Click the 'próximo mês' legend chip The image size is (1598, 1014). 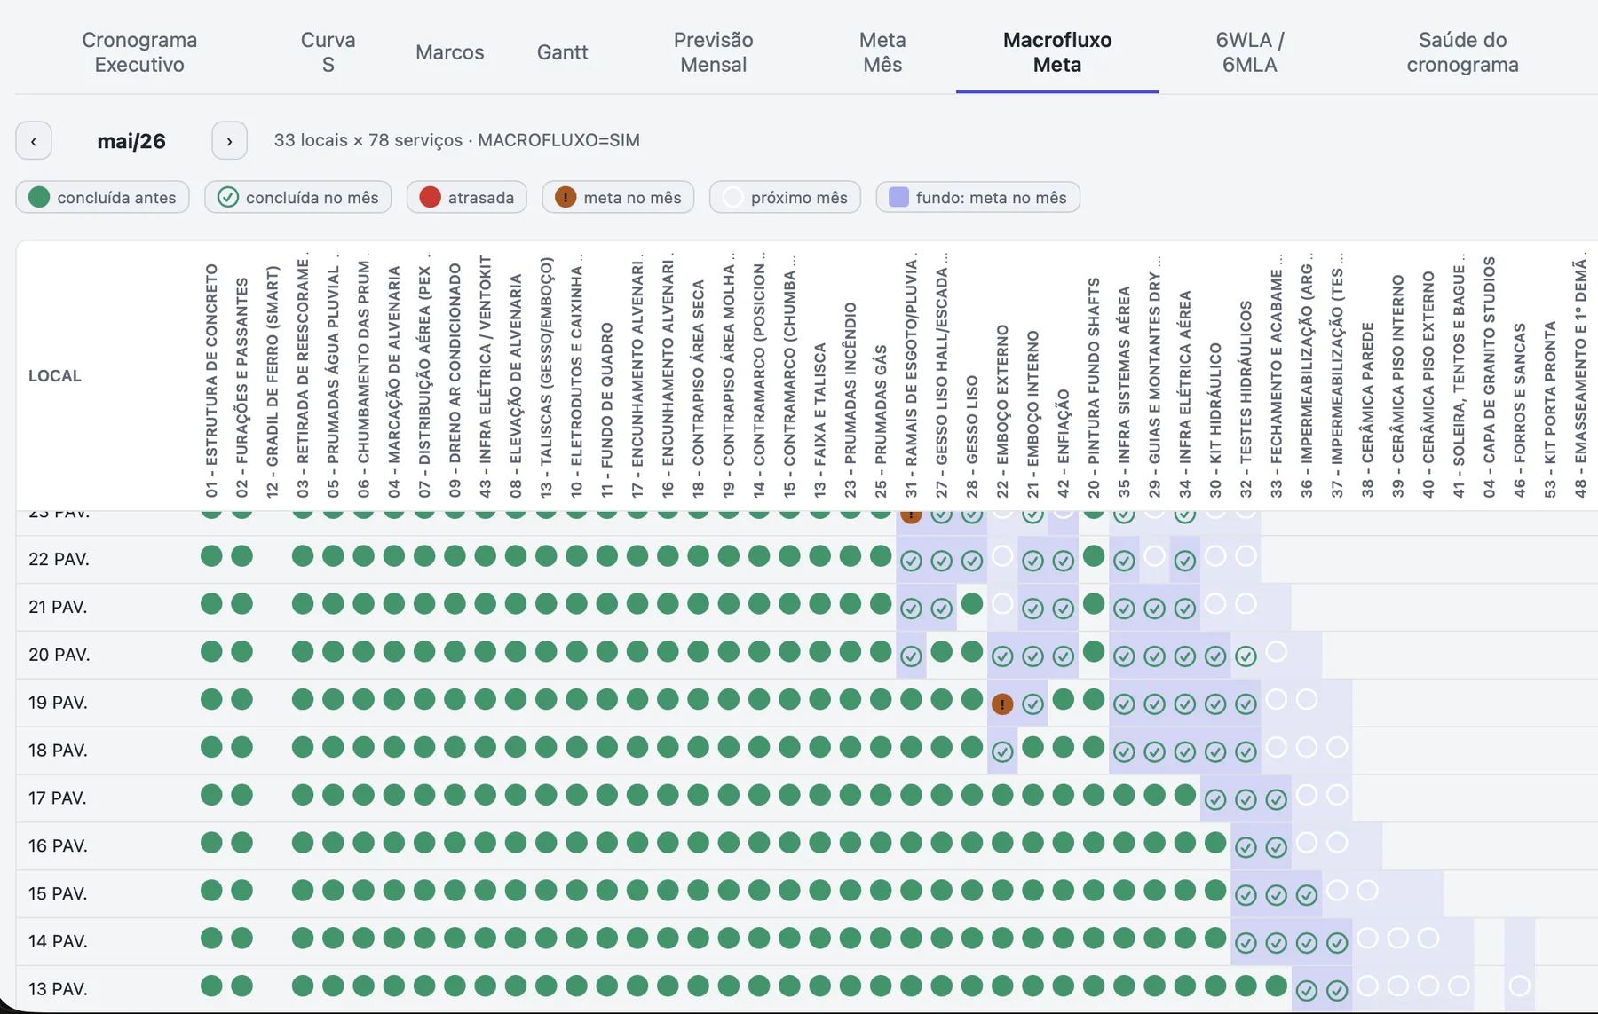pyautogui.click(x=785, y=198)
